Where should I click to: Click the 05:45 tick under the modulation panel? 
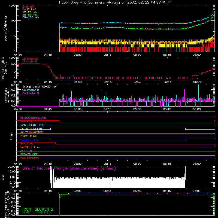pos(167,109)
